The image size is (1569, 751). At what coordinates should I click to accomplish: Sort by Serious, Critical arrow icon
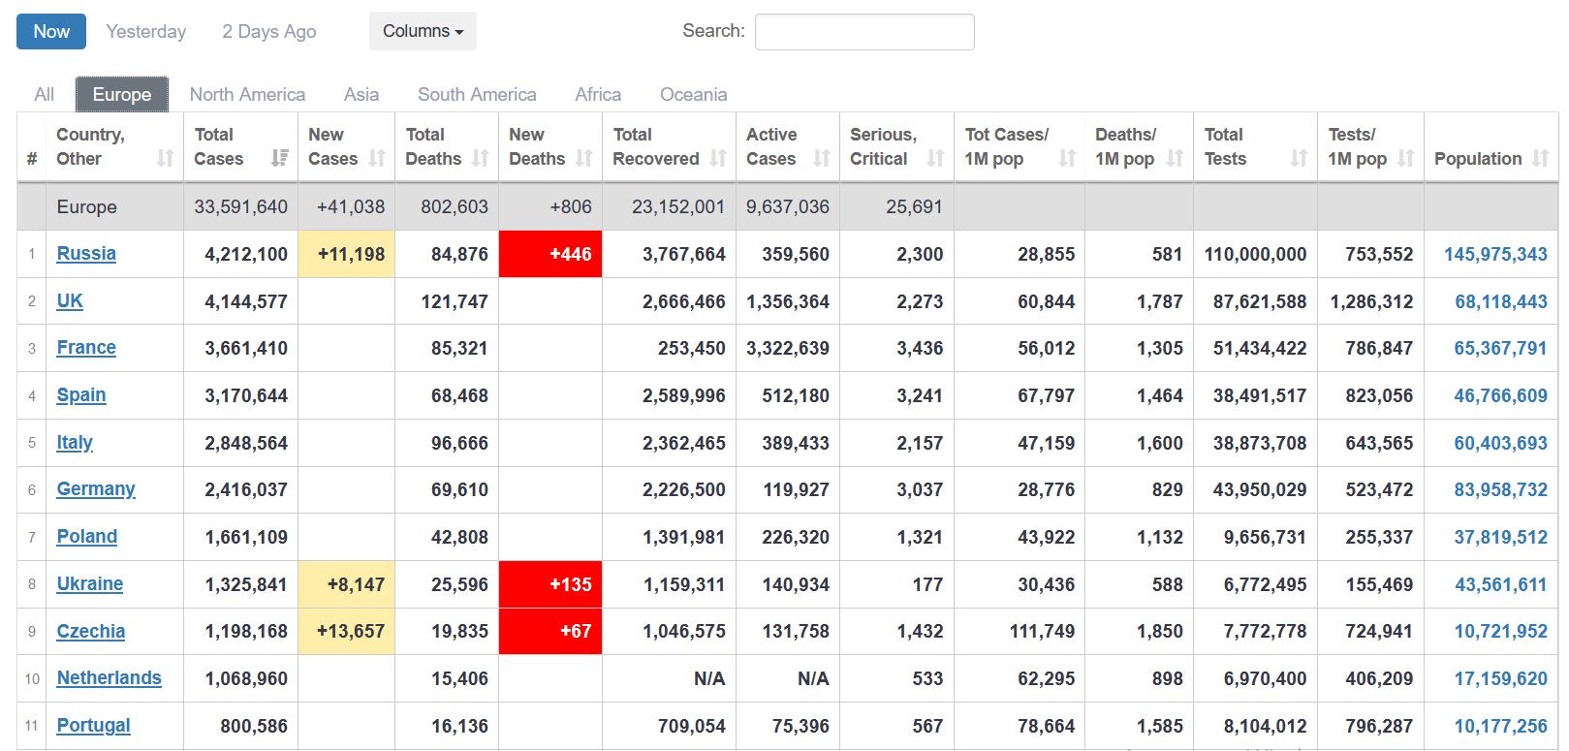pyautogui.click(x=935, y=158)
